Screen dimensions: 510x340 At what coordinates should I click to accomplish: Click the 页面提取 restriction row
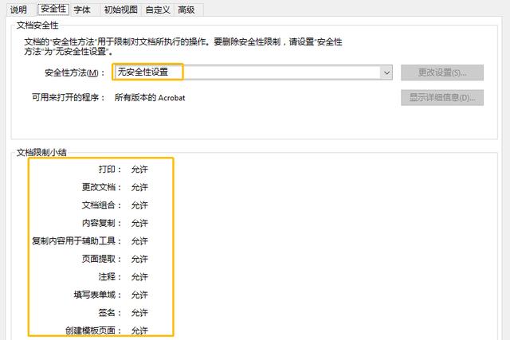(x=115, y=259)
